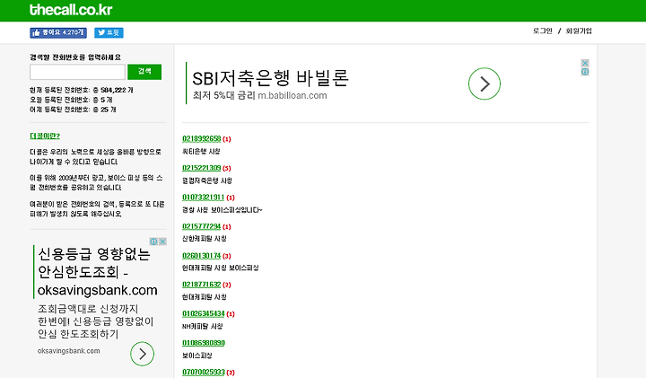
Task: Click the 씨티은행 사칭 description text
Action: click(201, 151)
